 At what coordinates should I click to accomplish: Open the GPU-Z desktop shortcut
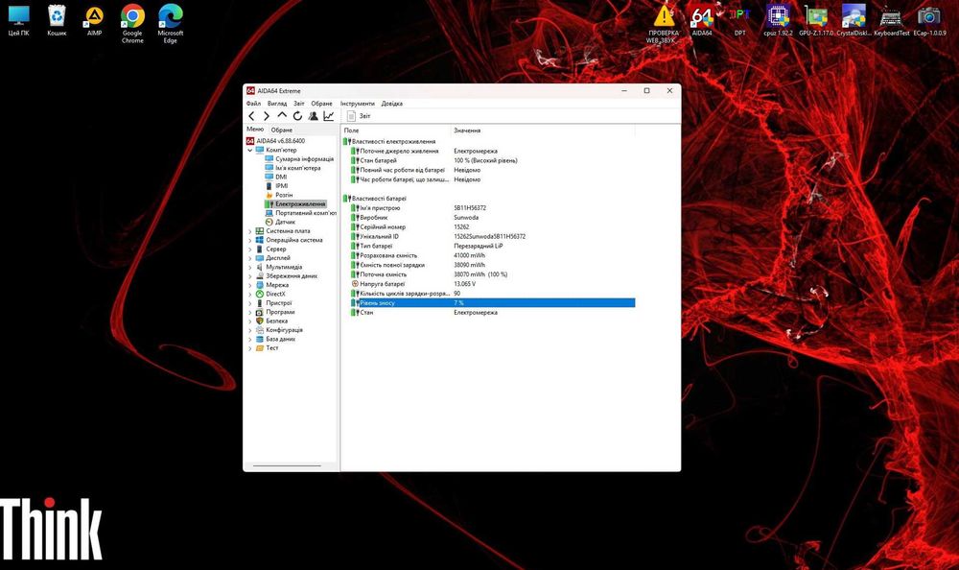[x=816, y=21]
